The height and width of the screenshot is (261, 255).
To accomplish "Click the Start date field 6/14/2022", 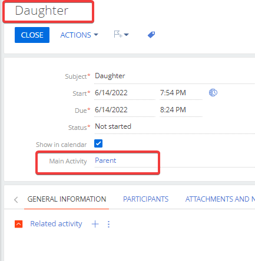I will pos(125,93).
